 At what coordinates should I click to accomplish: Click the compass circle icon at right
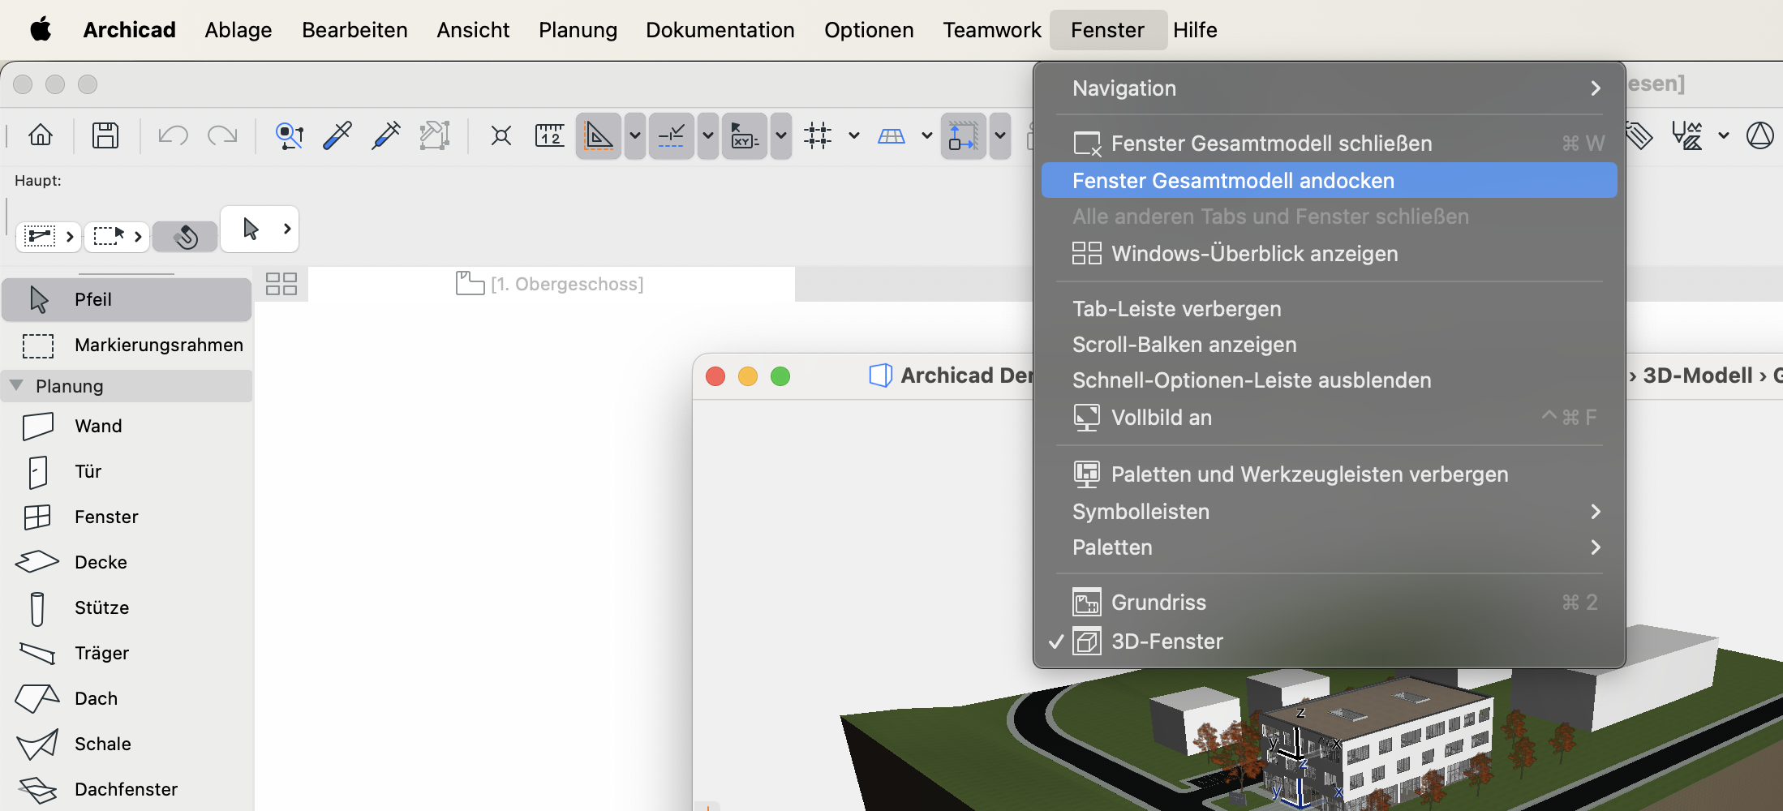tap(1760, 135)
